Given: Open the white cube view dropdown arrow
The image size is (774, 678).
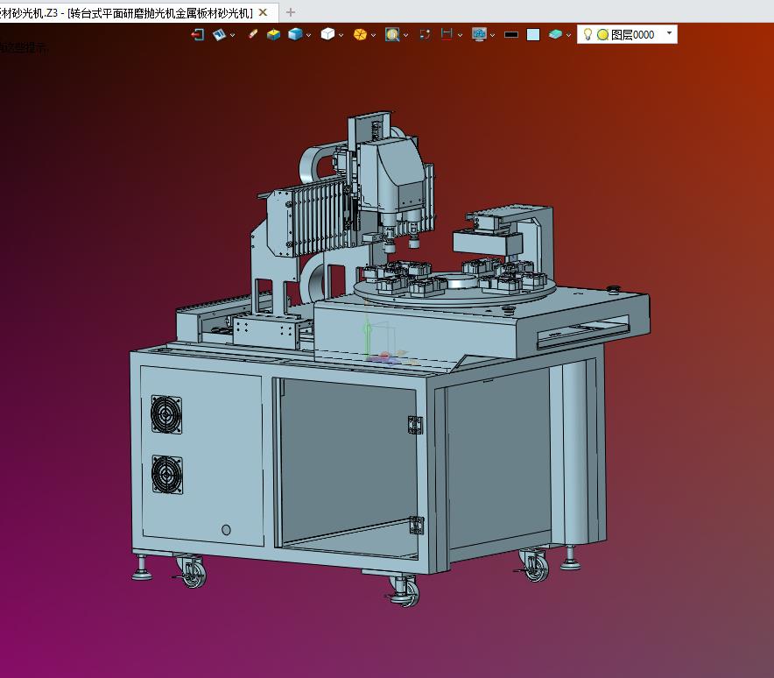Looking at the screenshot, I should (341, 35).
